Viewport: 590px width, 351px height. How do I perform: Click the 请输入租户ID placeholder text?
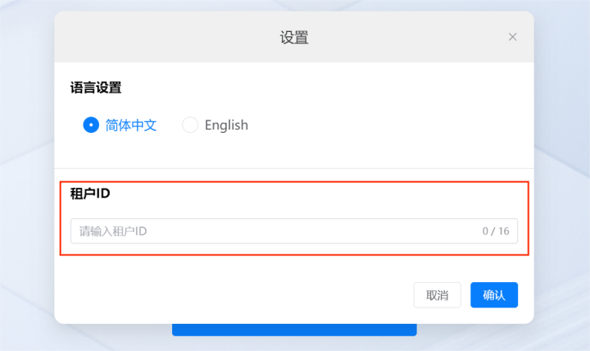coord(113,231)
